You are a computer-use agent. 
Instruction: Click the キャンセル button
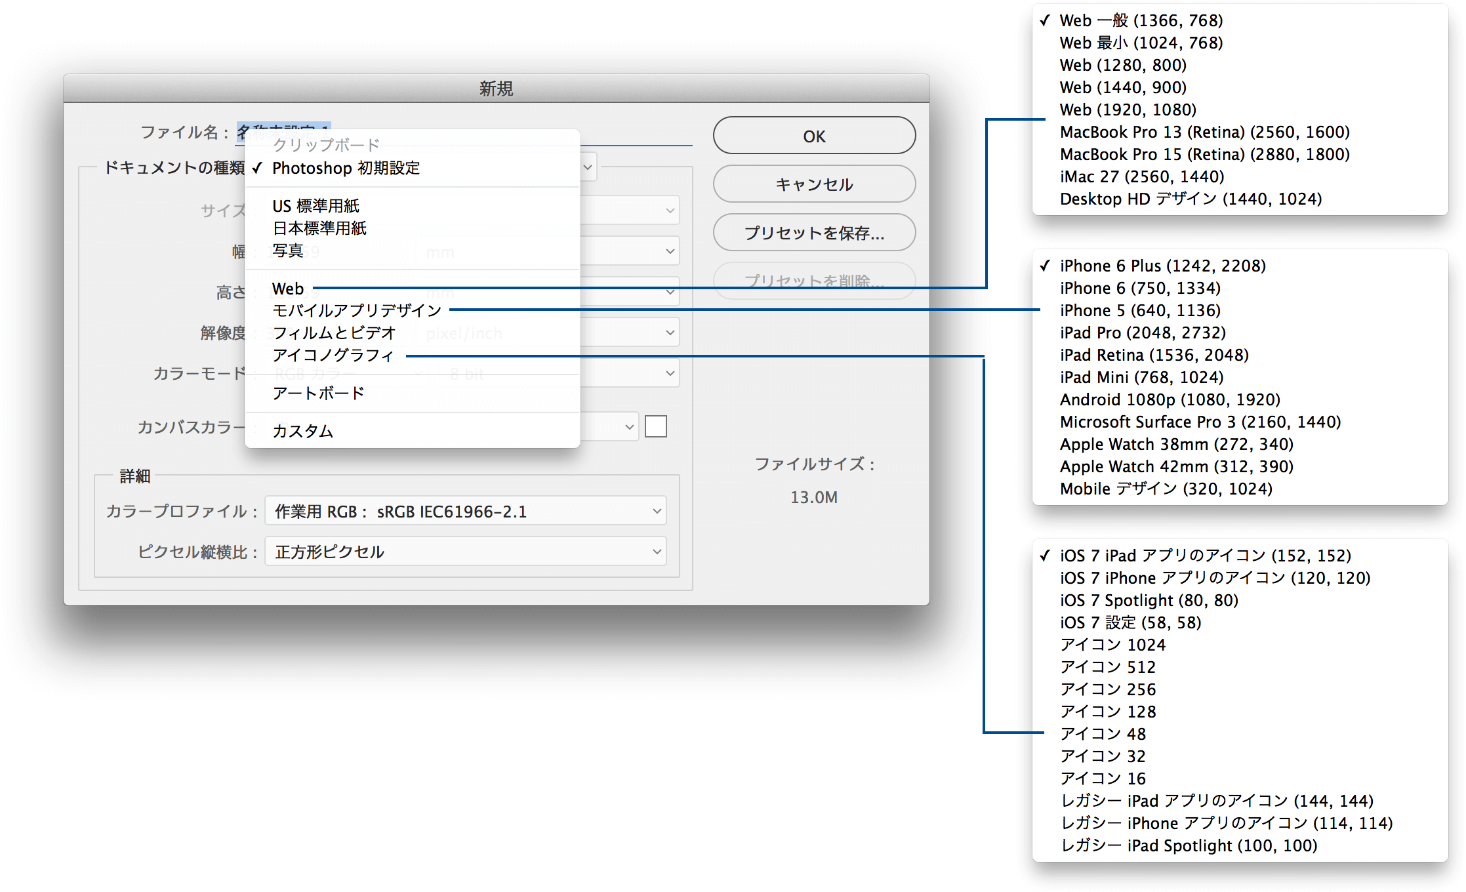pyautogui.click(x=814, y=184)
